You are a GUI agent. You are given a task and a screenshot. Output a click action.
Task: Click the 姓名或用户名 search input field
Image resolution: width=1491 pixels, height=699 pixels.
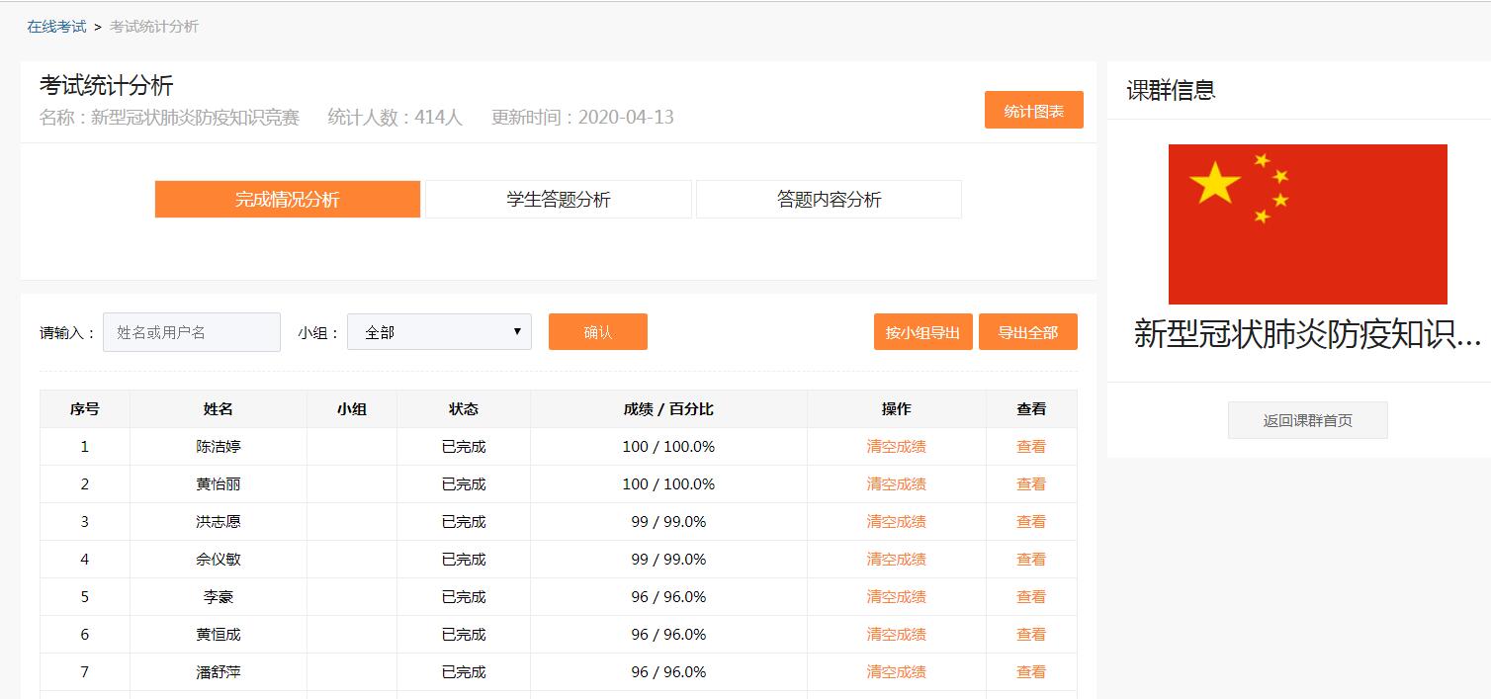pyautogui.click(x=192, y=332)
